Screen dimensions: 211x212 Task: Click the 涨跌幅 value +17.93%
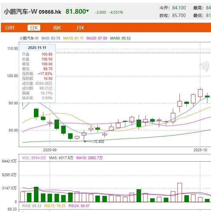tap(45, 74)
